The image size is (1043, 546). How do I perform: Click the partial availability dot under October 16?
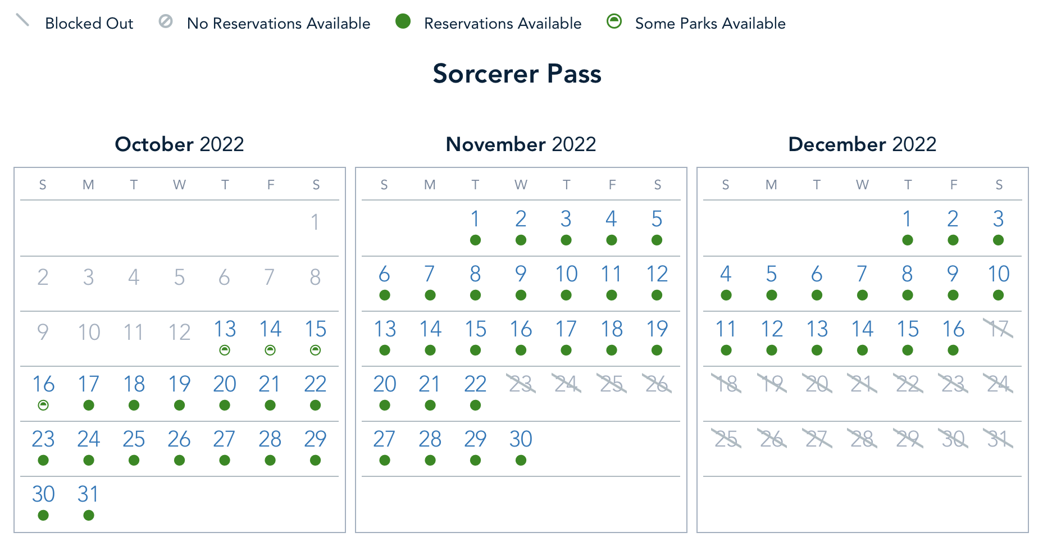click(43, 406)
